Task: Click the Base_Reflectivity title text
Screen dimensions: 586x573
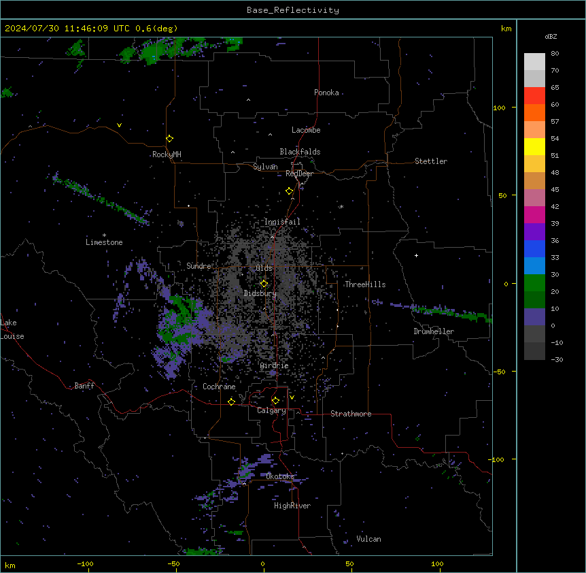Action: (293, 10)
